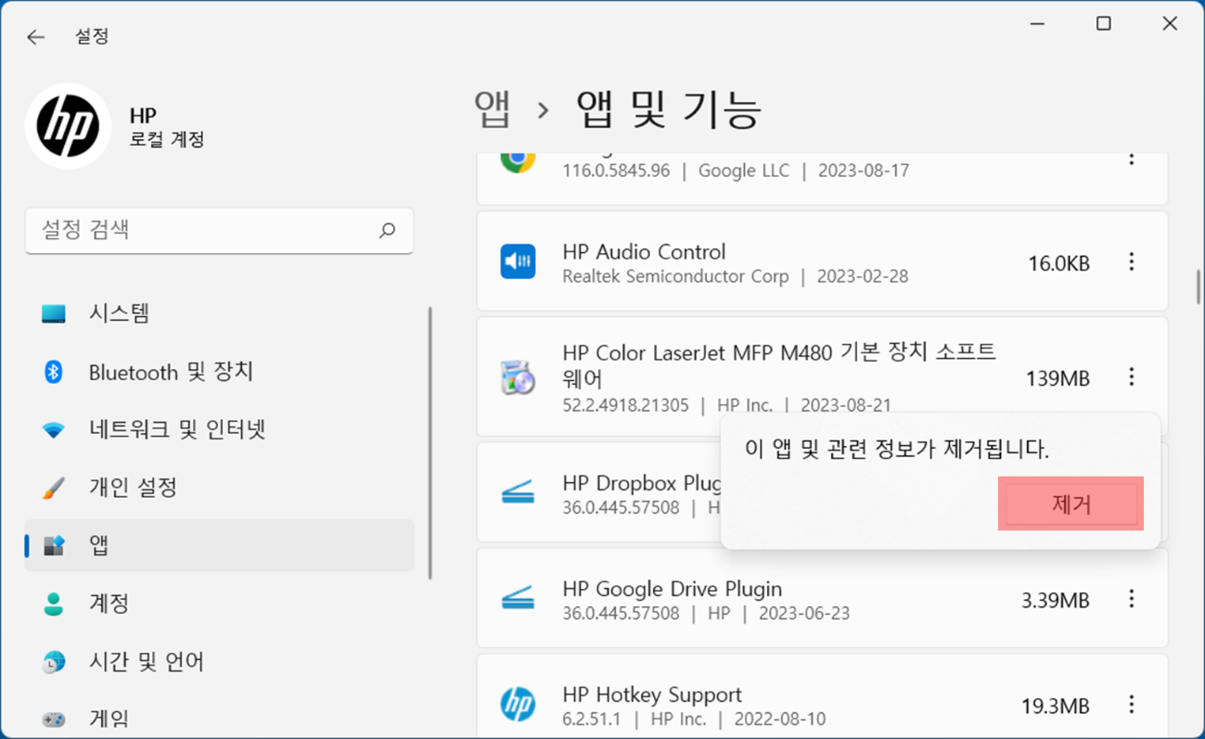The width and height of the screenshot is (1205, 739).
Task: Click the HP Color LaserJet software icon
Action: click(518, 377)
